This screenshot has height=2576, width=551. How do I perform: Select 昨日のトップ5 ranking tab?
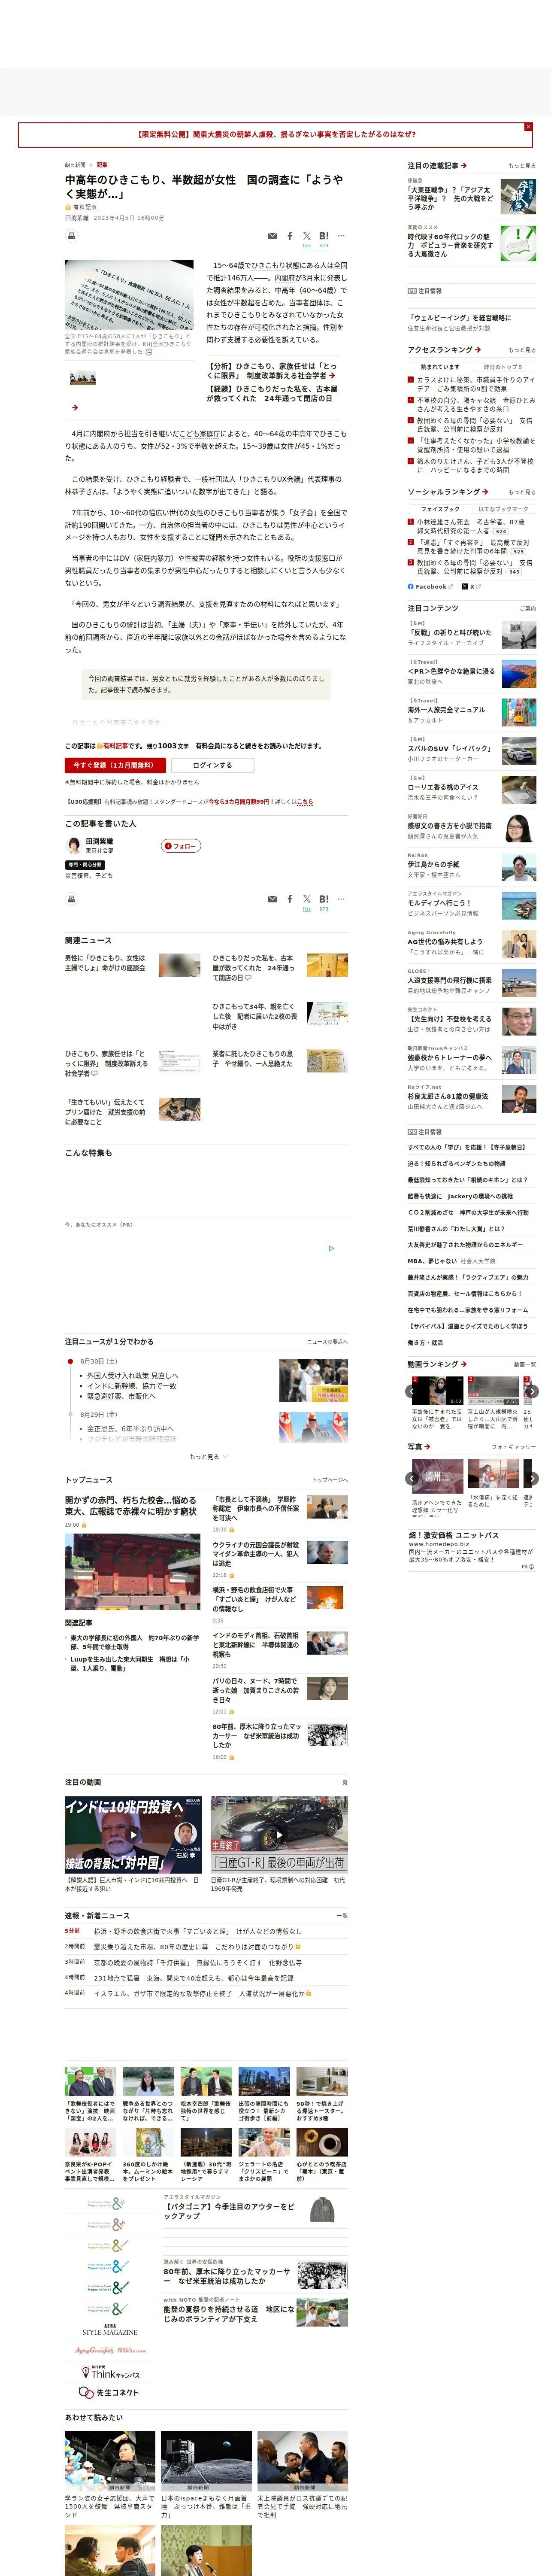(x=504, y=367)
